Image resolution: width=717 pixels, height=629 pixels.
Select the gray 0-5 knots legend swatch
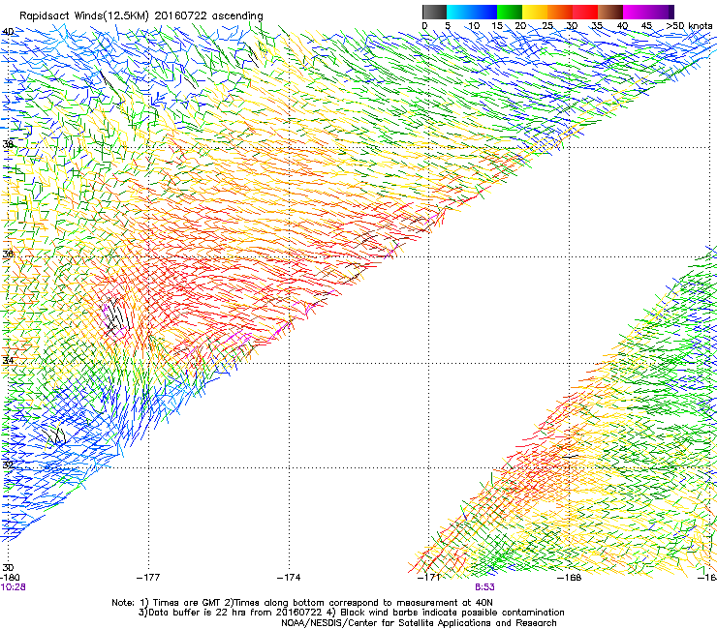point(434,12)
